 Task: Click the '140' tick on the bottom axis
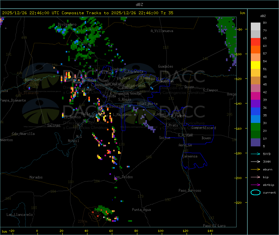tap(210, 231)
